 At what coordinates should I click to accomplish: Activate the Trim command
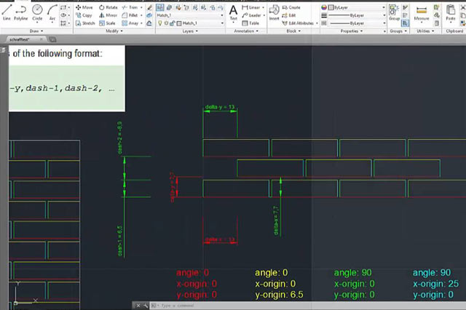tap(130, 7)
